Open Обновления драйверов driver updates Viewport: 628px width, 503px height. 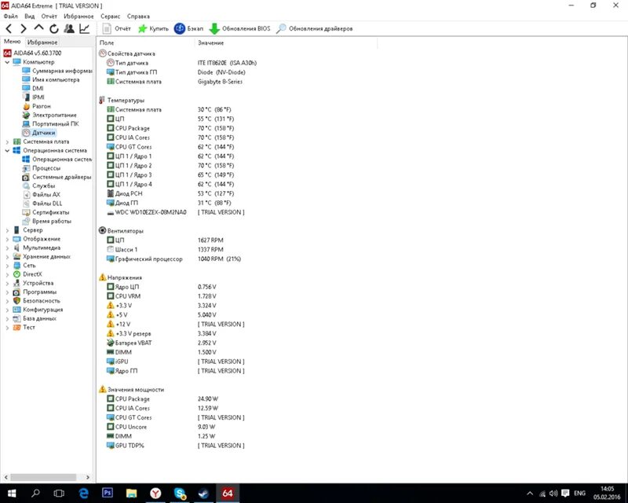[315, 28]
